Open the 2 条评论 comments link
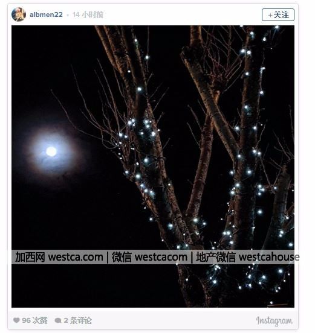This screenshot has height=333, width=315. point(77,320)
